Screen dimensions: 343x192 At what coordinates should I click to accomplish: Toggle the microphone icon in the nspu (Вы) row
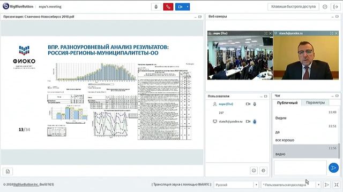(255, 104)
